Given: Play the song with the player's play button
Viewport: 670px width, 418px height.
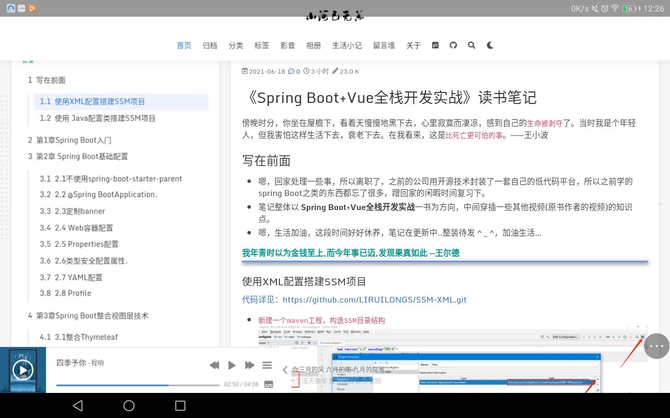Looking at the screenshot, I should [x=232, y=365].
